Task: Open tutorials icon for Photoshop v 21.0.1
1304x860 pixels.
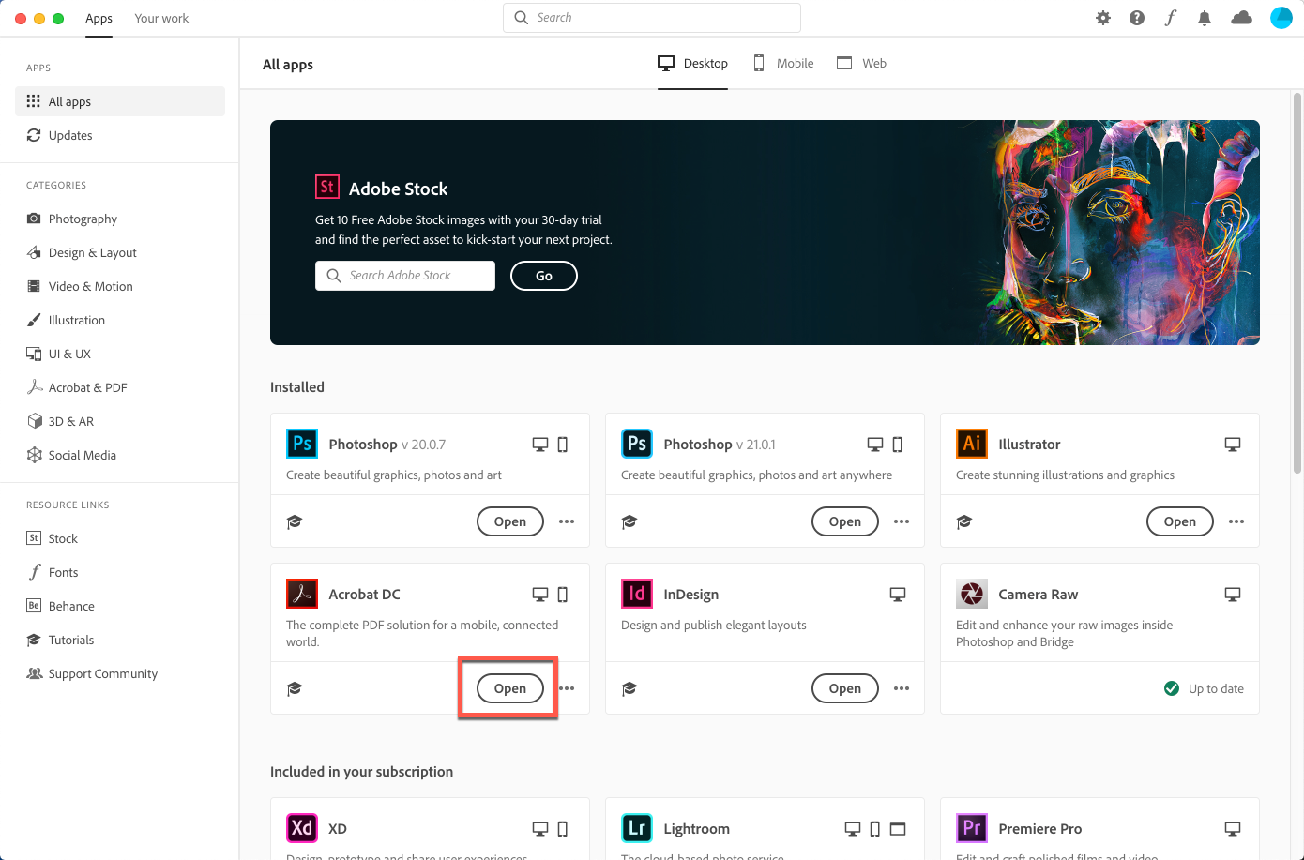Action: (629, 521)
